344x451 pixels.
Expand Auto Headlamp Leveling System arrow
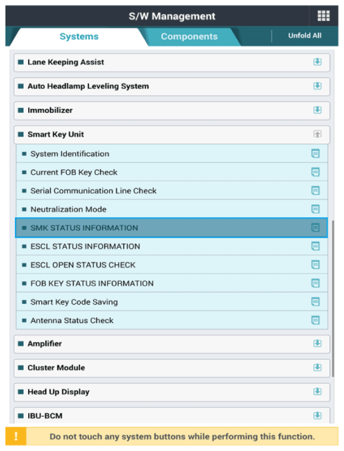pyautogui.click(x=317, y=86)
